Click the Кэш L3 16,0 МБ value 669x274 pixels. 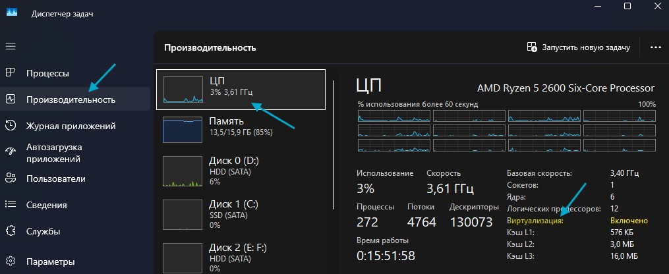(624, 256)
